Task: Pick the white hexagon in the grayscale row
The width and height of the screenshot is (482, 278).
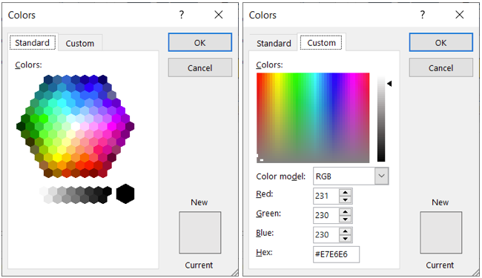Action: (44, 191)
